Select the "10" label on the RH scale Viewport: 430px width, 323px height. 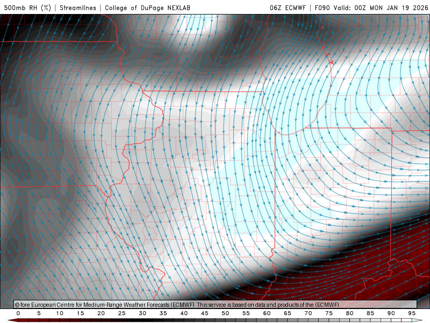tap(60, 313)
